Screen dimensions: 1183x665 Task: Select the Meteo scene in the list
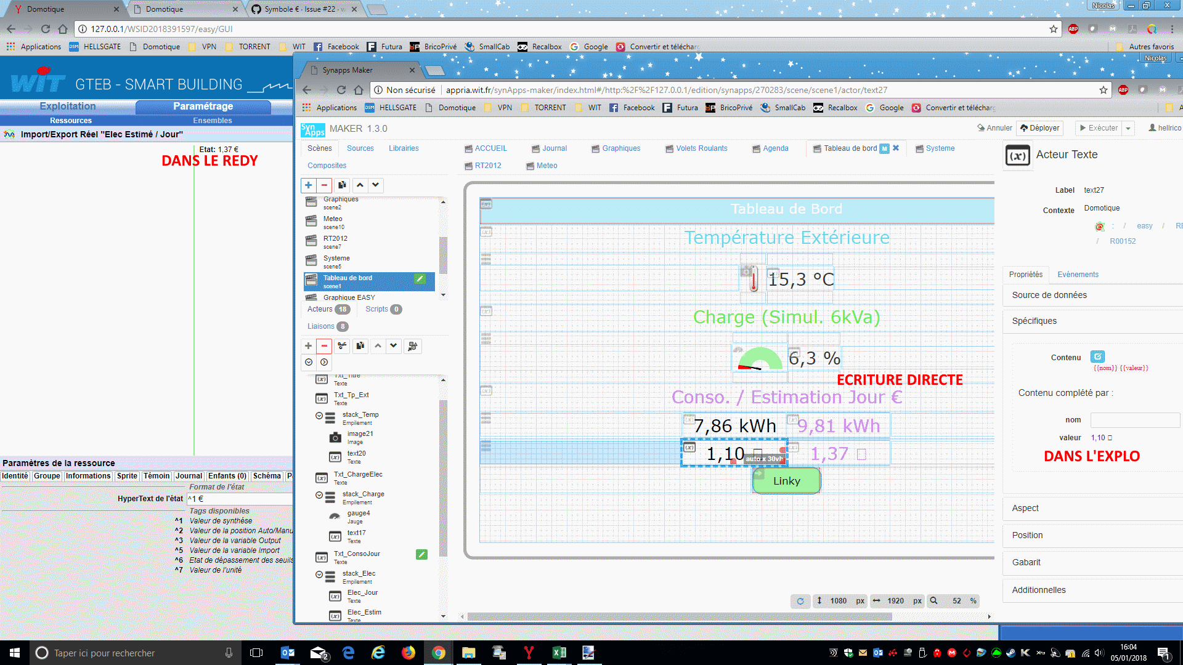click(x=370, y=222)
